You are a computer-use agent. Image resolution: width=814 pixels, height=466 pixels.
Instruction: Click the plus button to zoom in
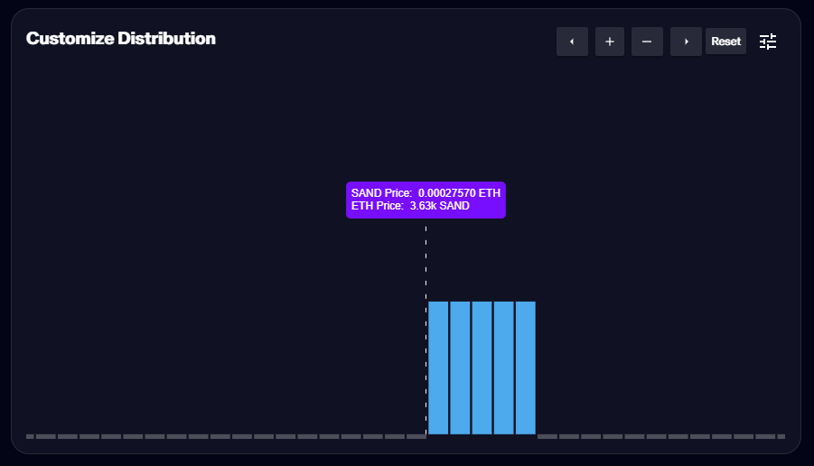click(610, 42)
